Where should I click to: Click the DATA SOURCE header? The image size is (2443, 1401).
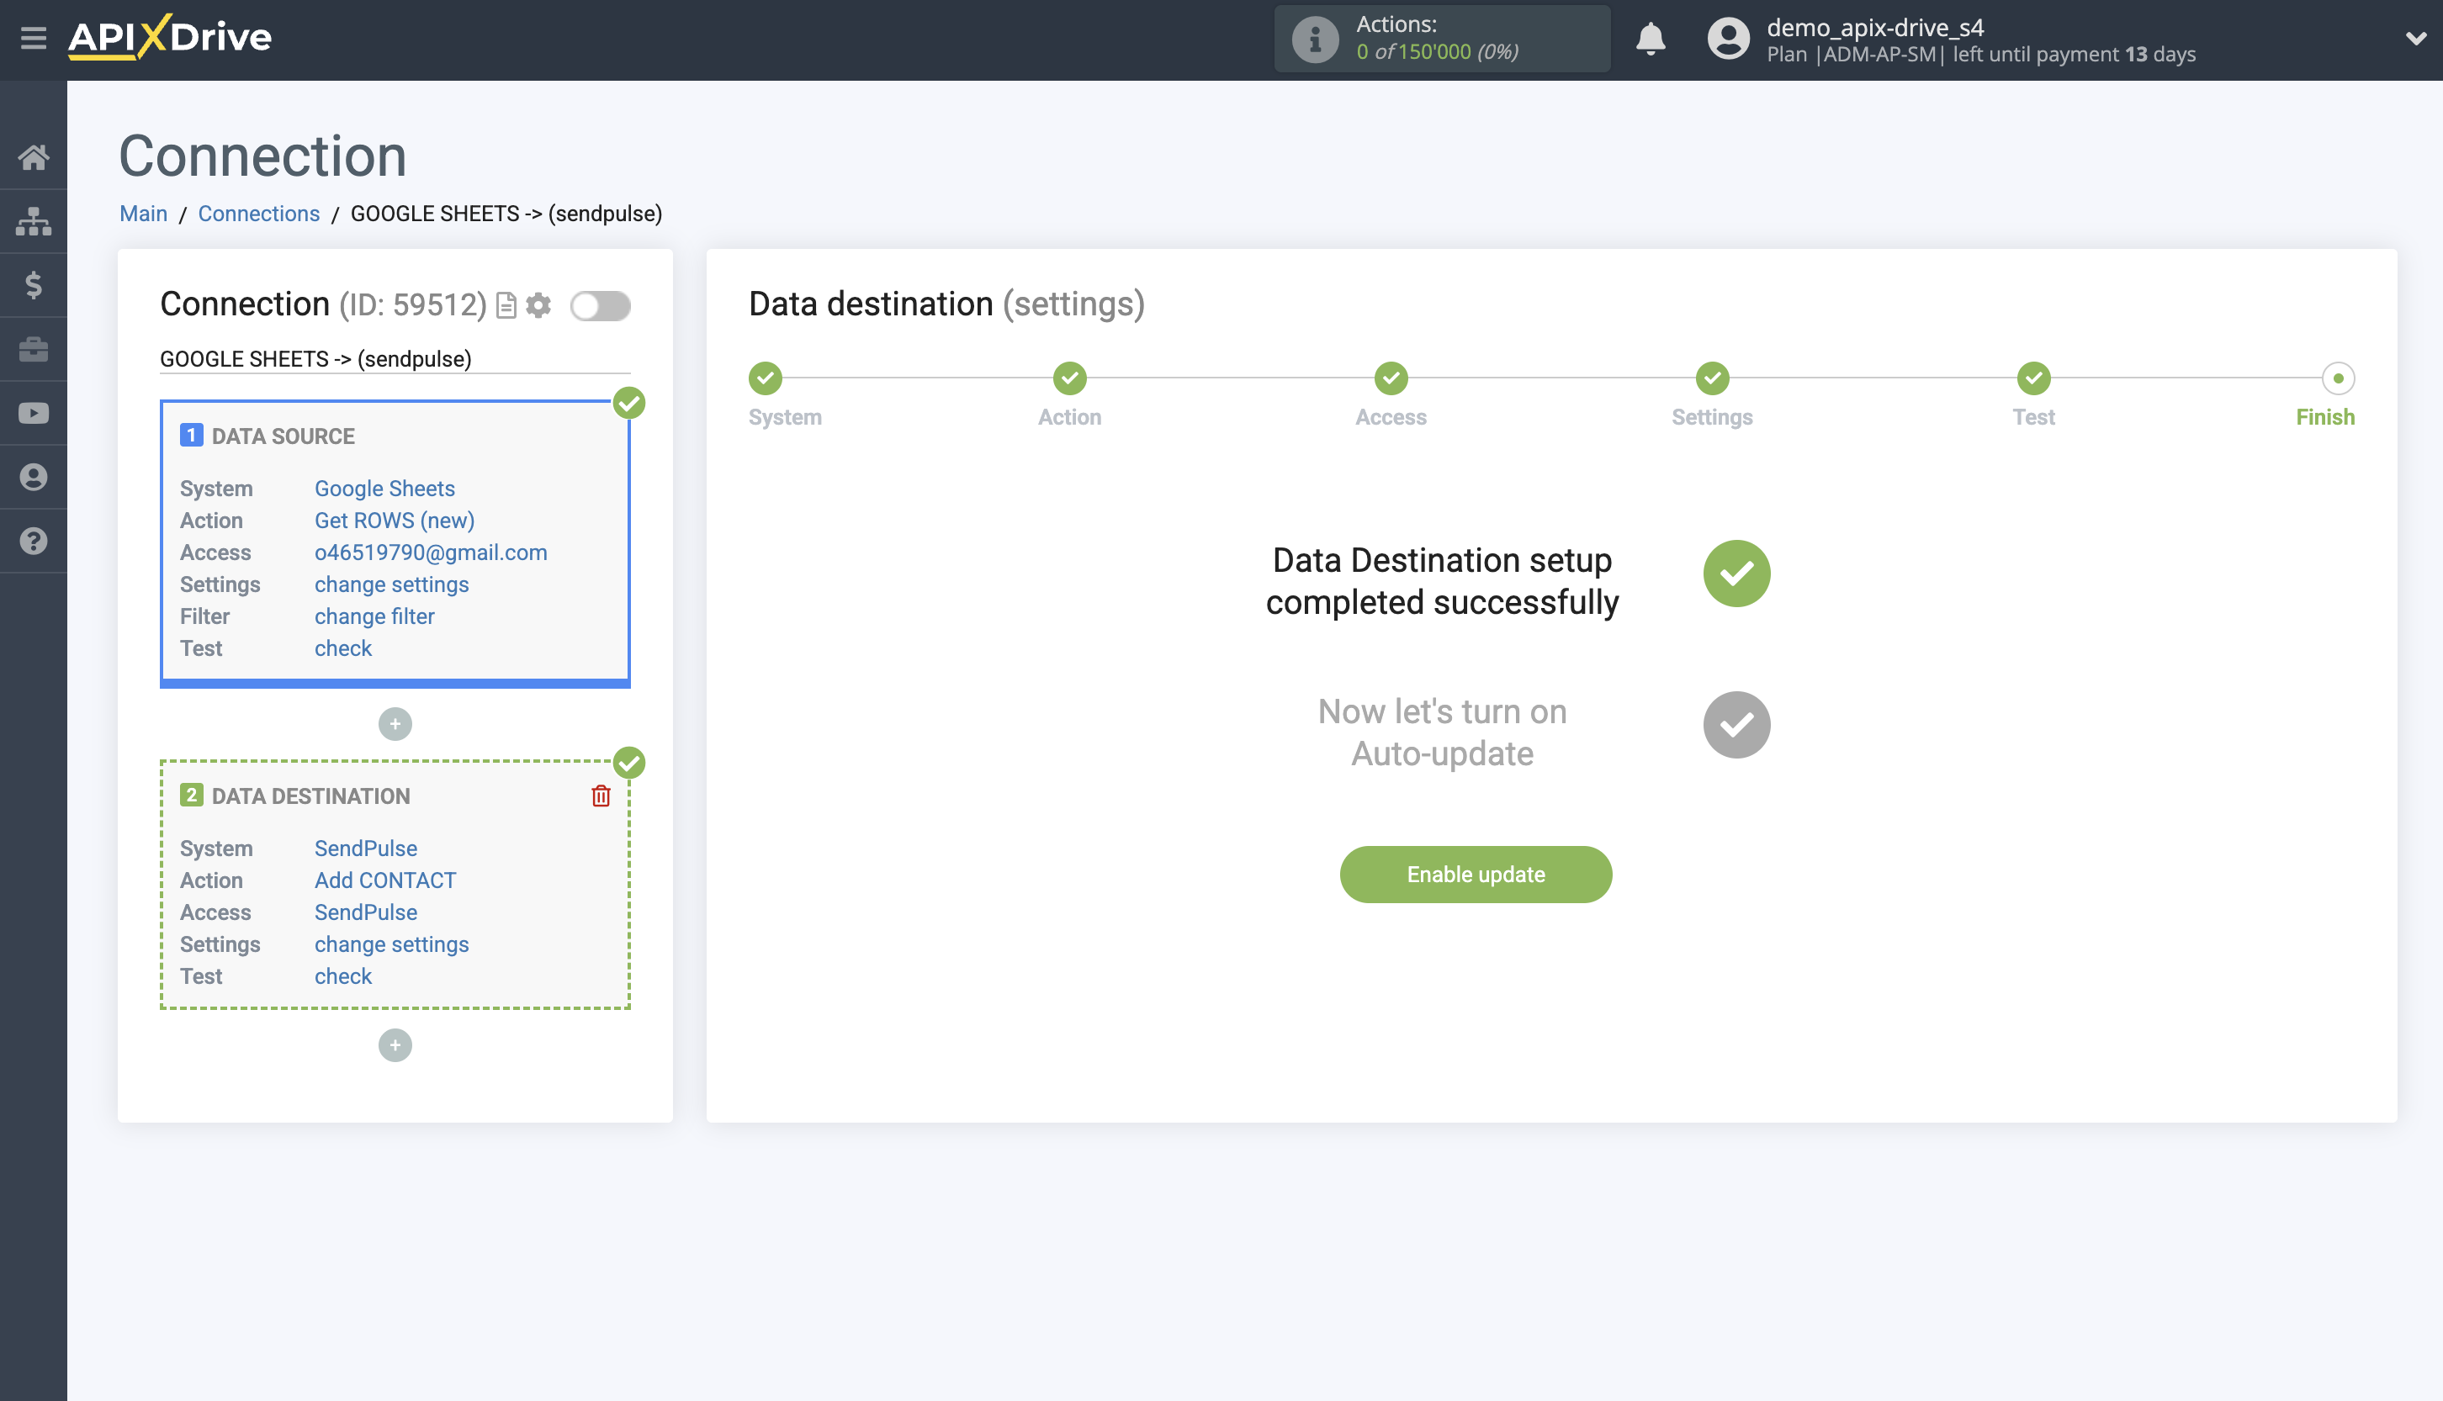283,436
